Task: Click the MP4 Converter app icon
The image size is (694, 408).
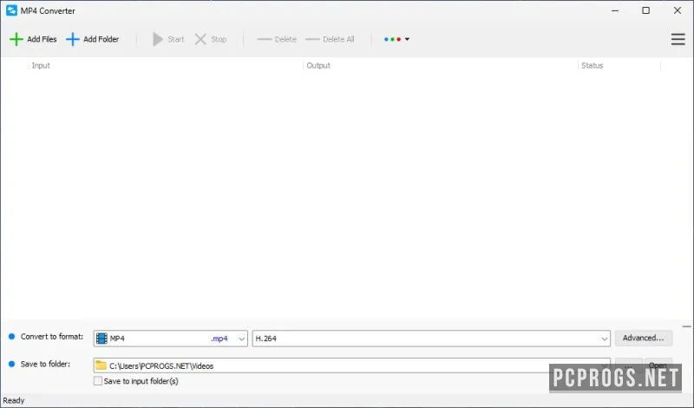Action: click(x=11, y=10)
